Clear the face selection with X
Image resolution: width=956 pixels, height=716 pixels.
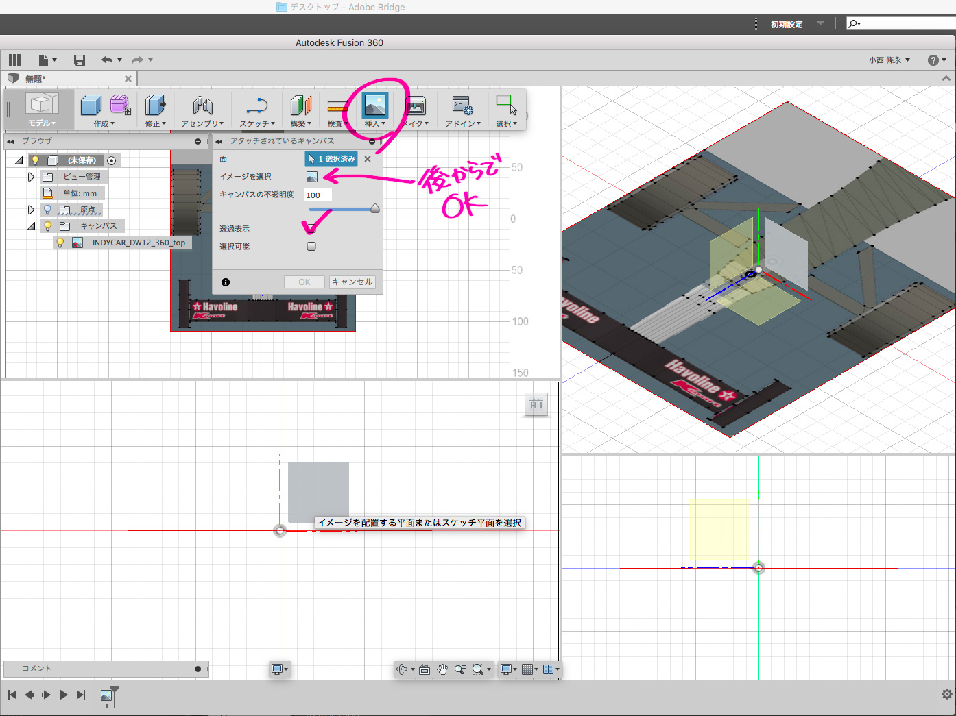pos(368,159)
